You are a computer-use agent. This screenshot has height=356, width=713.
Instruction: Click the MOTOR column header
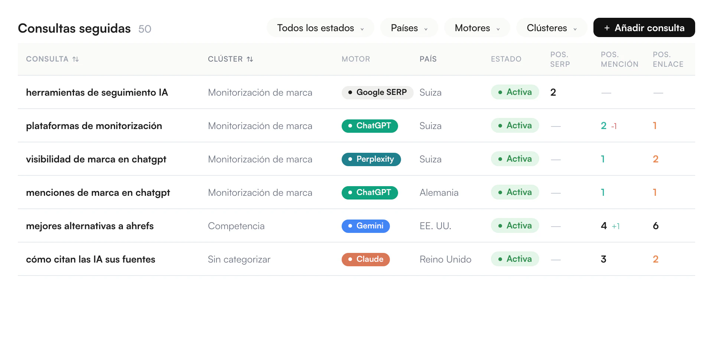pos(356,59)
